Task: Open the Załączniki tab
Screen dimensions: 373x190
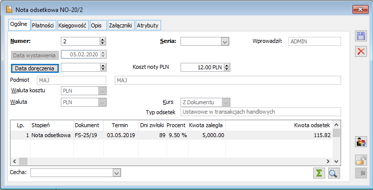Action: [x=121, y=25]
